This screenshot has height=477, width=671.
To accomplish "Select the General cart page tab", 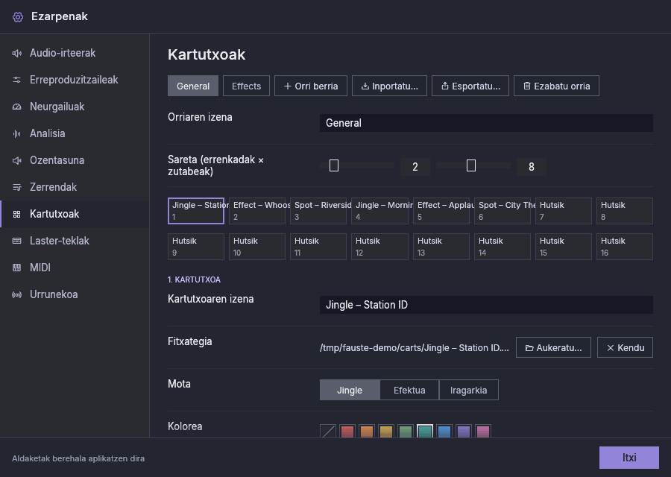I will pyautogui.click(x=193, y=86).
